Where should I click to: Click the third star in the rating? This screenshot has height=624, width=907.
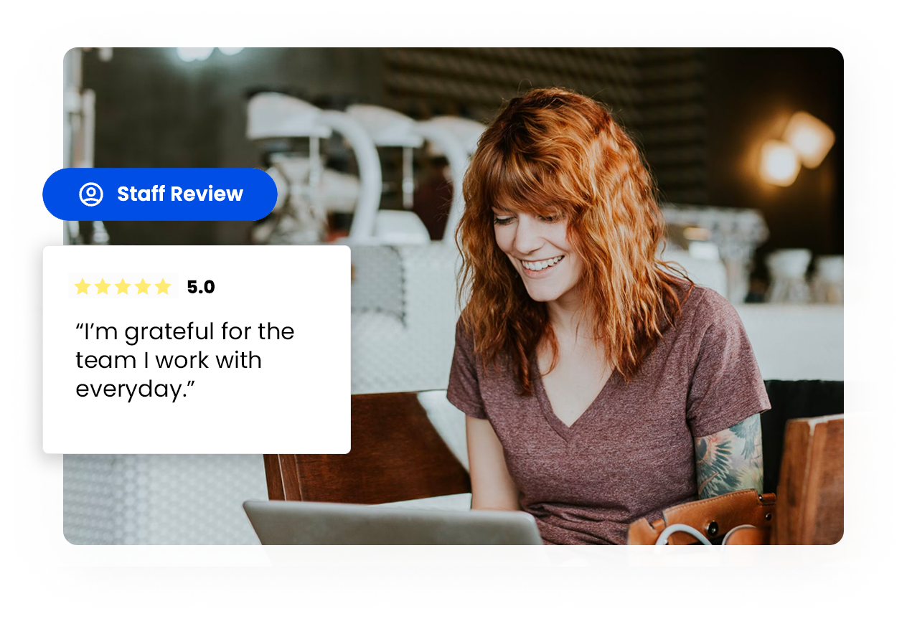tap(123, 287)
